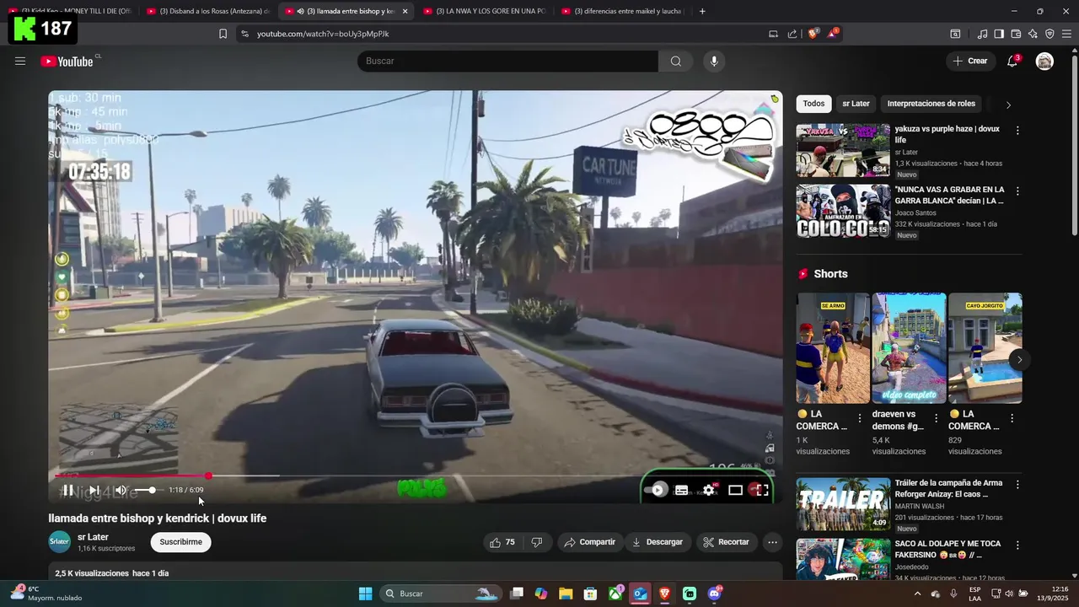Click the YouTube search magnifier button

click(x=676, y=61)
